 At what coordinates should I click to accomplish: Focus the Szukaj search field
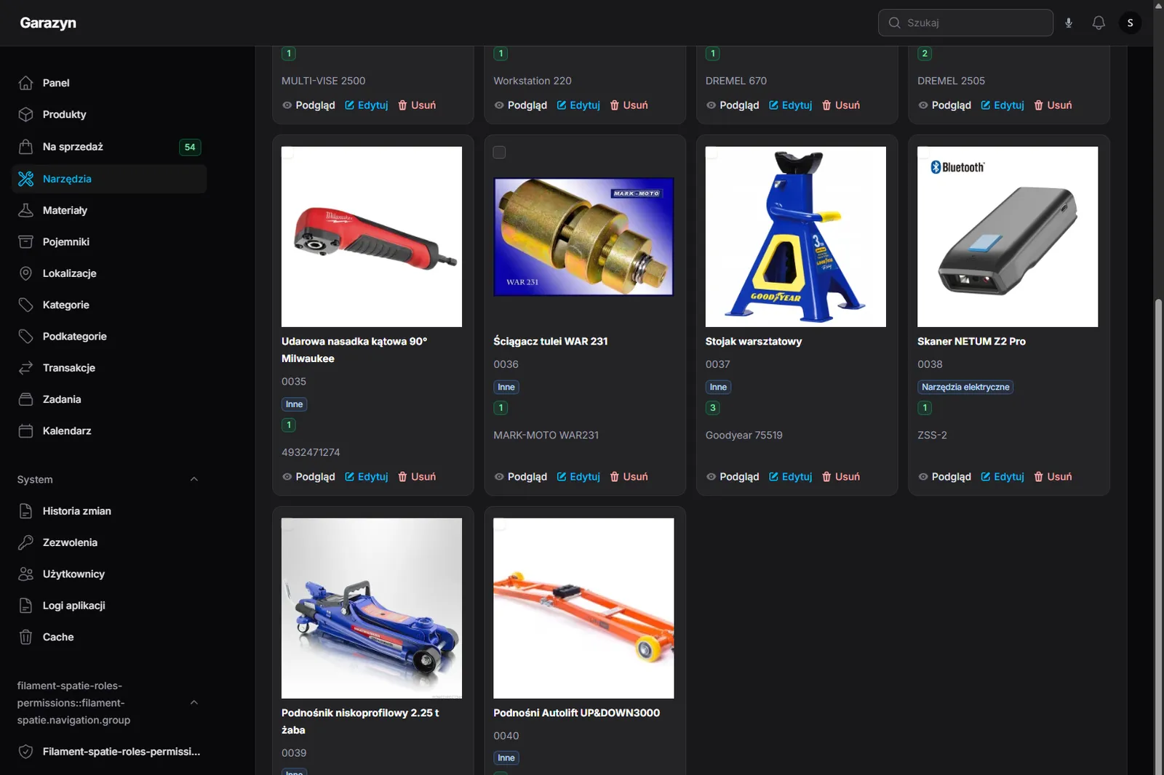pos(965,23)
